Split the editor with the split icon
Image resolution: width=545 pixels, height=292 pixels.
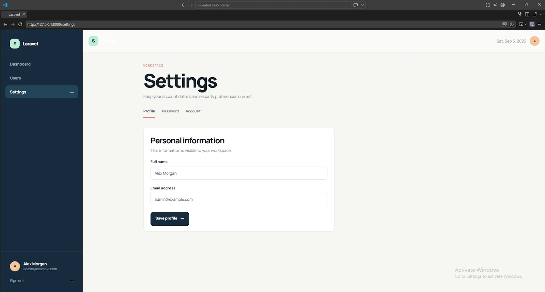click(527, 15)
